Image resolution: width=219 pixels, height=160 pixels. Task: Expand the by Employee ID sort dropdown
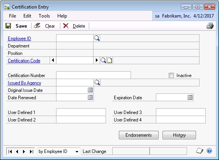(x=77, y=152)
